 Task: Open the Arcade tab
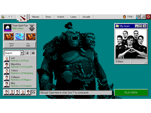86,17
